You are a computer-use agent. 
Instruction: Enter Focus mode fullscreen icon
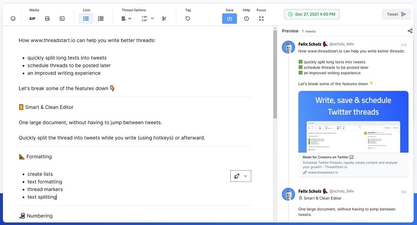click(261, 19)
